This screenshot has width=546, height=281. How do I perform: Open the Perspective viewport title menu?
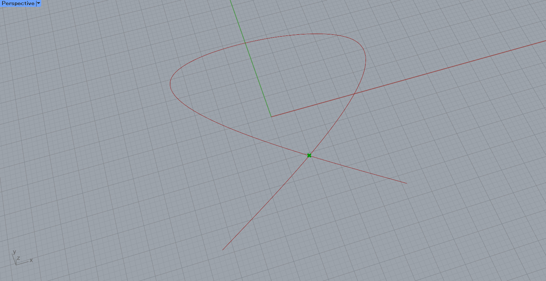[18, 3]
